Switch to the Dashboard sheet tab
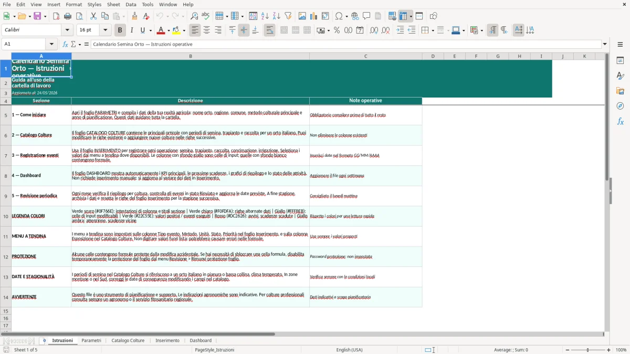This screenshot has height=354, width=630. (x=201, y=340)
